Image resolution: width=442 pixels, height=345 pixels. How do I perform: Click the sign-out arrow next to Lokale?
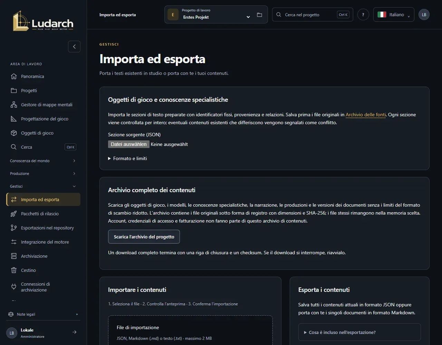[74, 332]
